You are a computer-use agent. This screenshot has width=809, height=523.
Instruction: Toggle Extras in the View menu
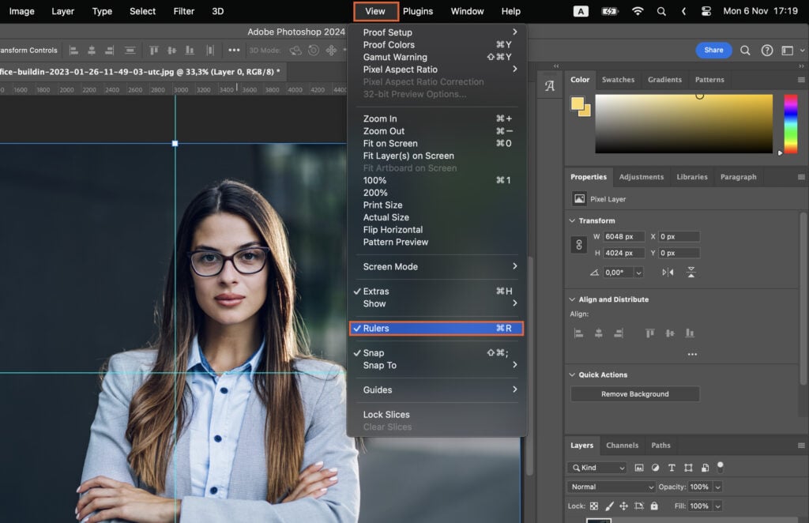[436, 291]
